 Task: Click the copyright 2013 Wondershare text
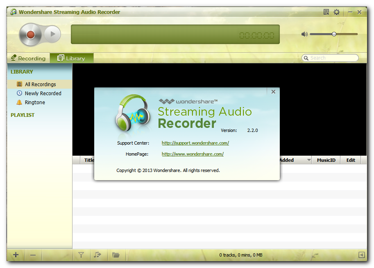point(168,170)
